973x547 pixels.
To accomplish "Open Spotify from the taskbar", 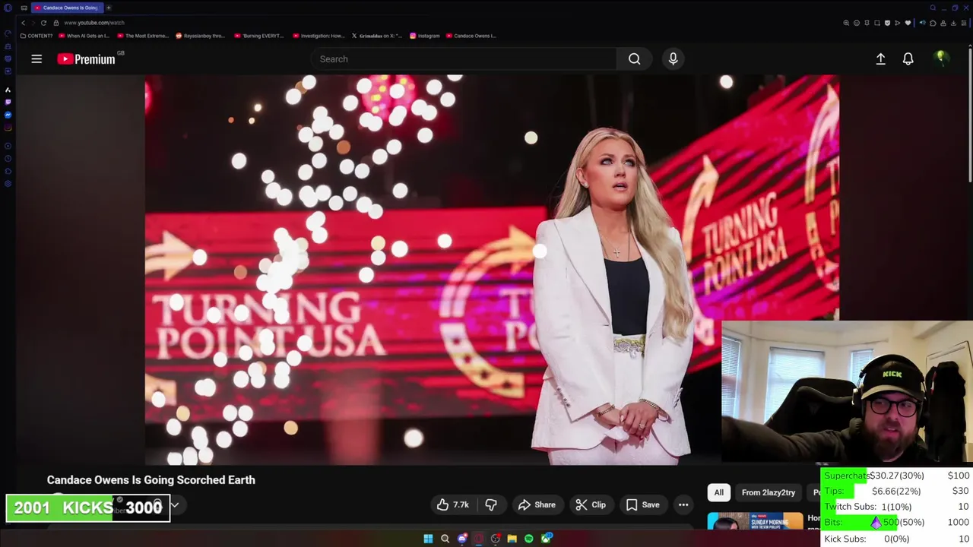I will (529, 539).
